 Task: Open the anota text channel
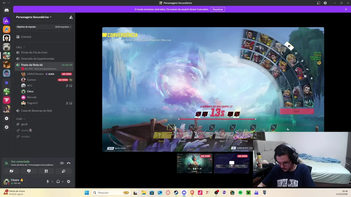(44, 130)
